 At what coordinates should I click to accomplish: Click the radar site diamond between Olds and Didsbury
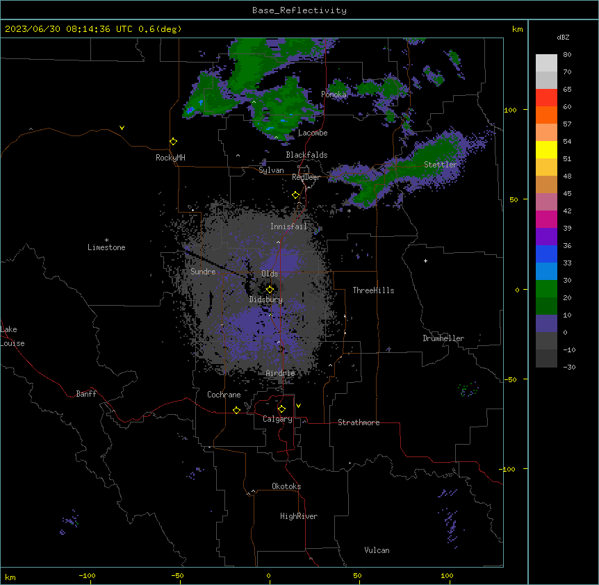270,290
